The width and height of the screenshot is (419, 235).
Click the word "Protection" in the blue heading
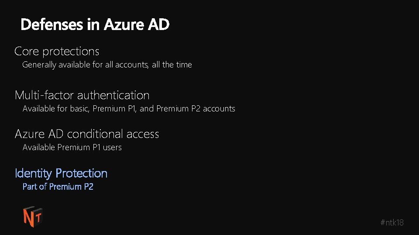pos(82,173)
